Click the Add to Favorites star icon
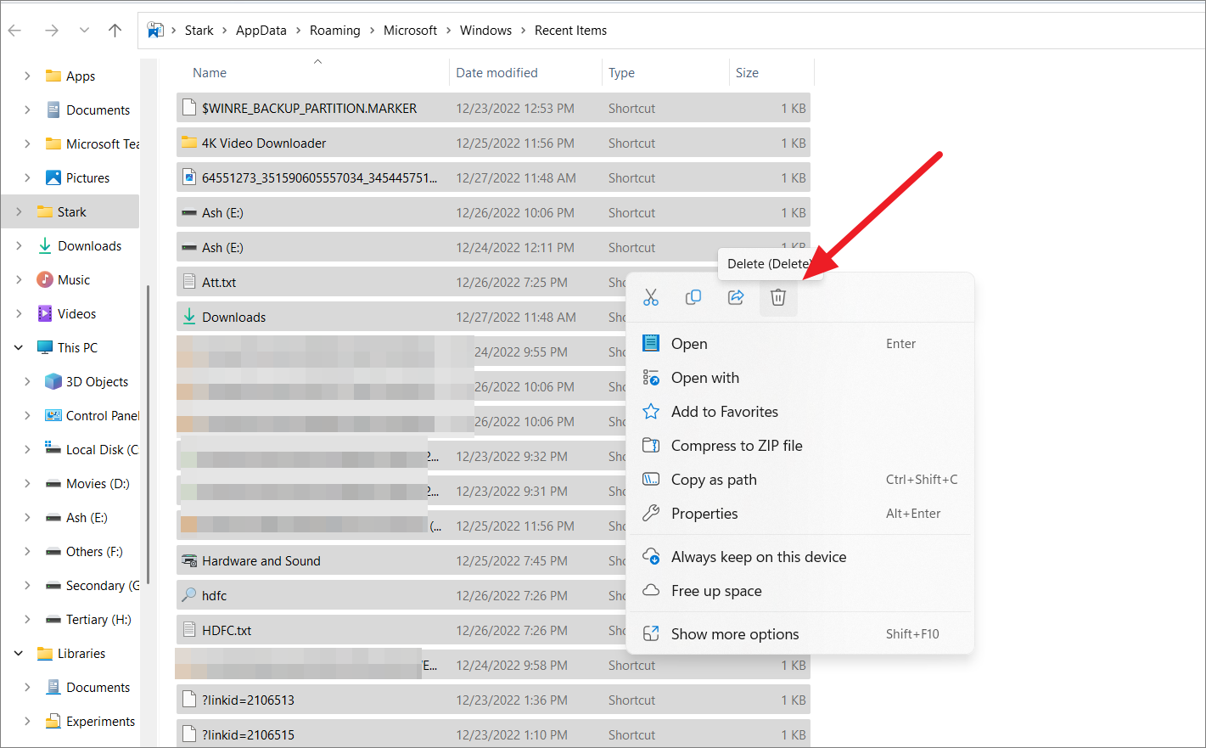Viewport: 1206px width, 748px height. point(650,411)
